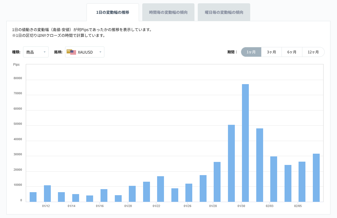Viewport: 337px width, 218px height.
Task: Click the gold XAU badge icon in symbol selector
Action: click(x=69, y=51)
